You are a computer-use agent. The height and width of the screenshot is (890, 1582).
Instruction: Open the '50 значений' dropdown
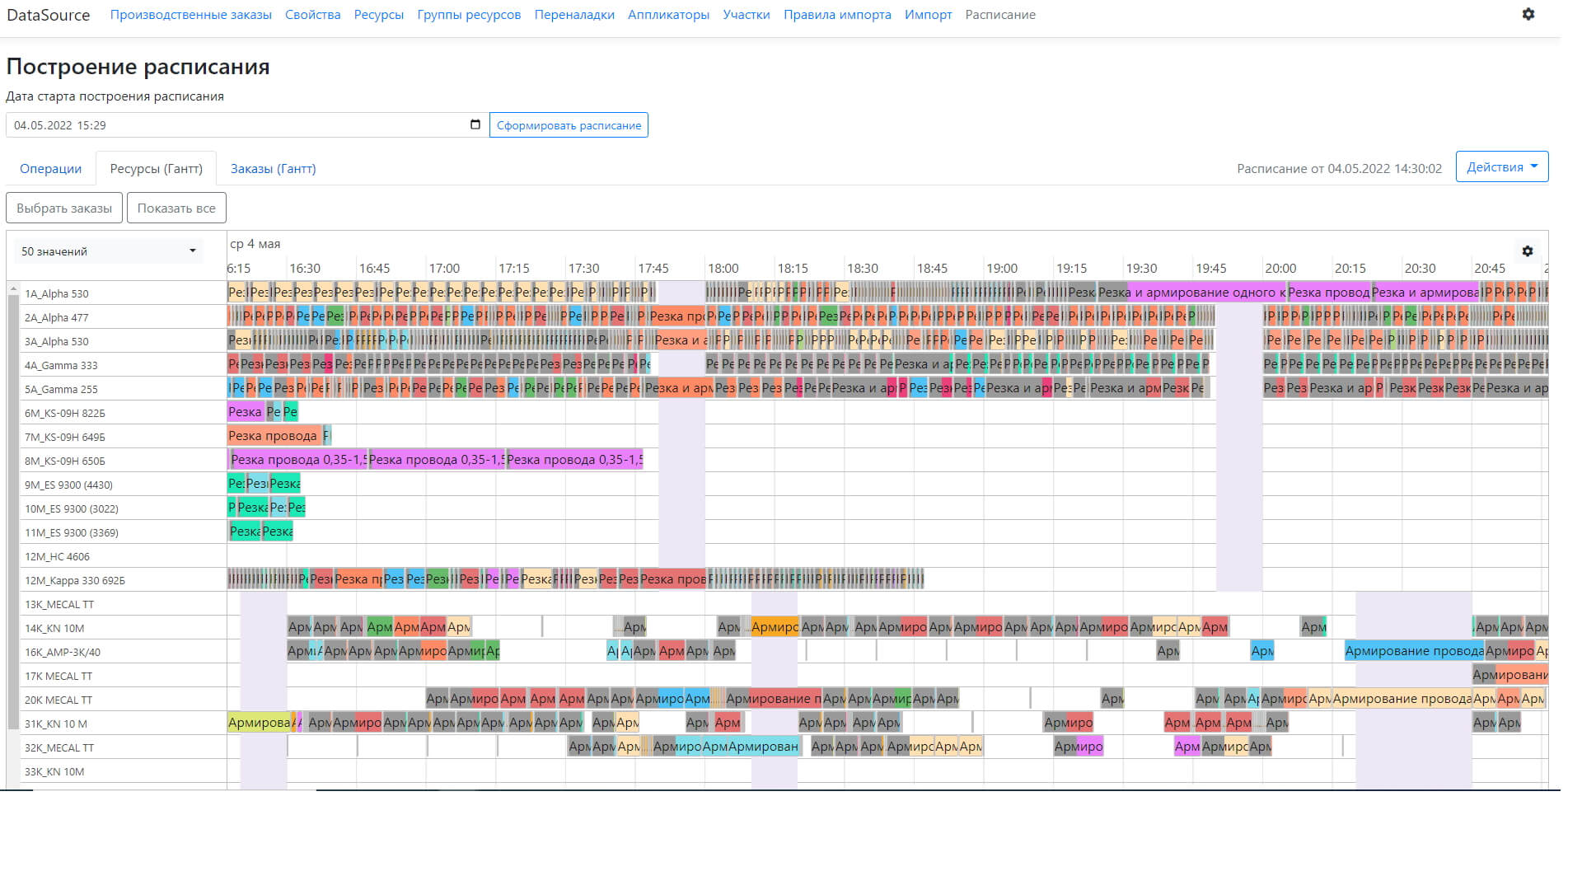pyautogui.click(x=110, y=251)
